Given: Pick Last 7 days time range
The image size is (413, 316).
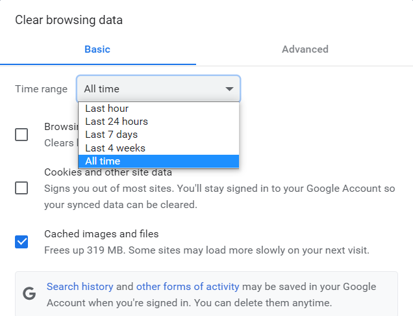Looking at the screenshot, I should tap(112, 135).
